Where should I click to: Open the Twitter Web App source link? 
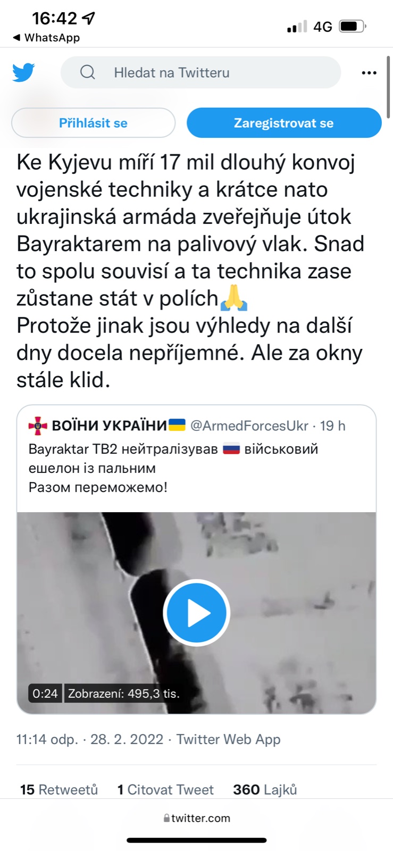pos(228,739)
